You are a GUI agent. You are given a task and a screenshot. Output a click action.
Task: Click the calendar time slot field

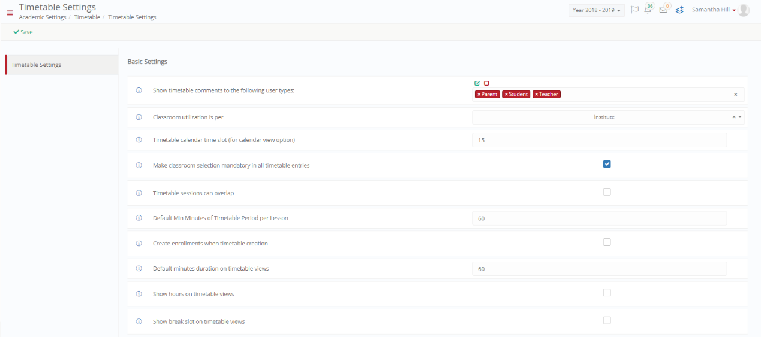[600, 140]
